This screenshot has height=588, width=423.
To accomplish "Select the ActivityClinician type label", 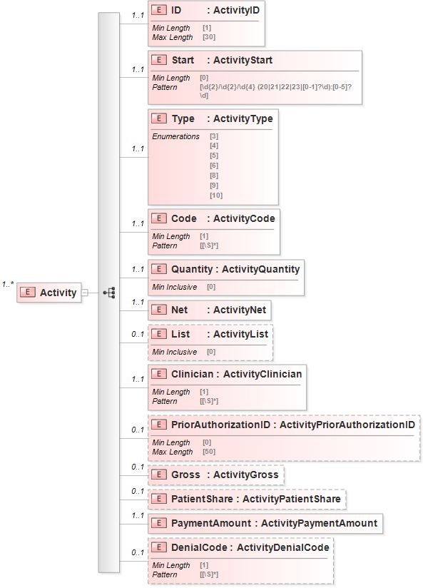I will pos(263,374).
